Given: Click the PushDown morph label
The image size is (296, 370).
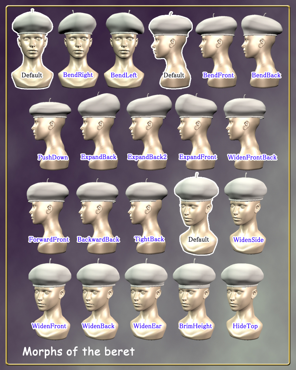Looking at the screenshot, I should tap(53, 157).
